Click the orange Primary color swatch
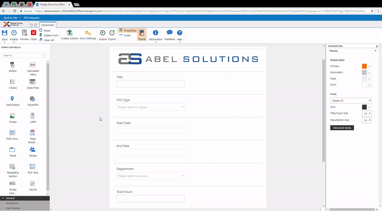 pos(364,66)
